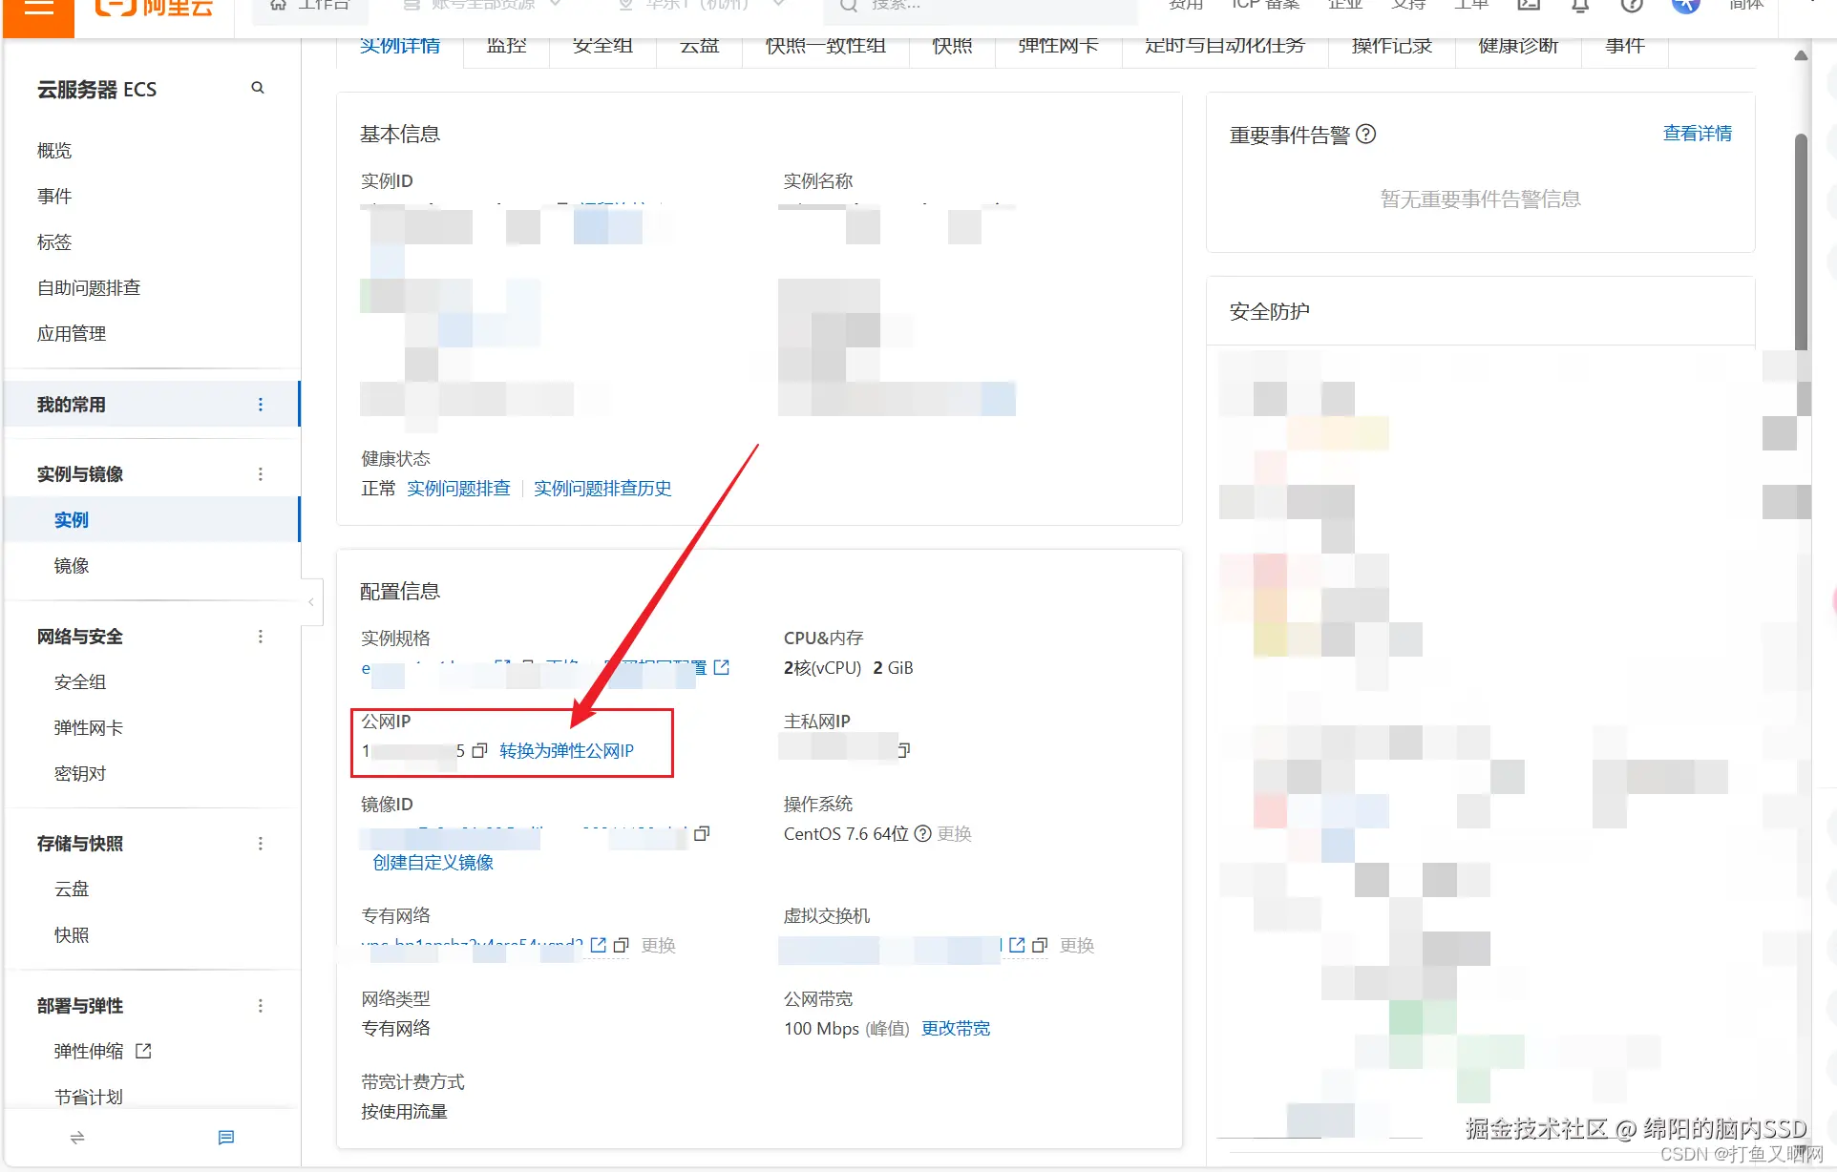Open the 实例与镜像 section options menu
1837x1172 pixels.
[x=261, y=474]
